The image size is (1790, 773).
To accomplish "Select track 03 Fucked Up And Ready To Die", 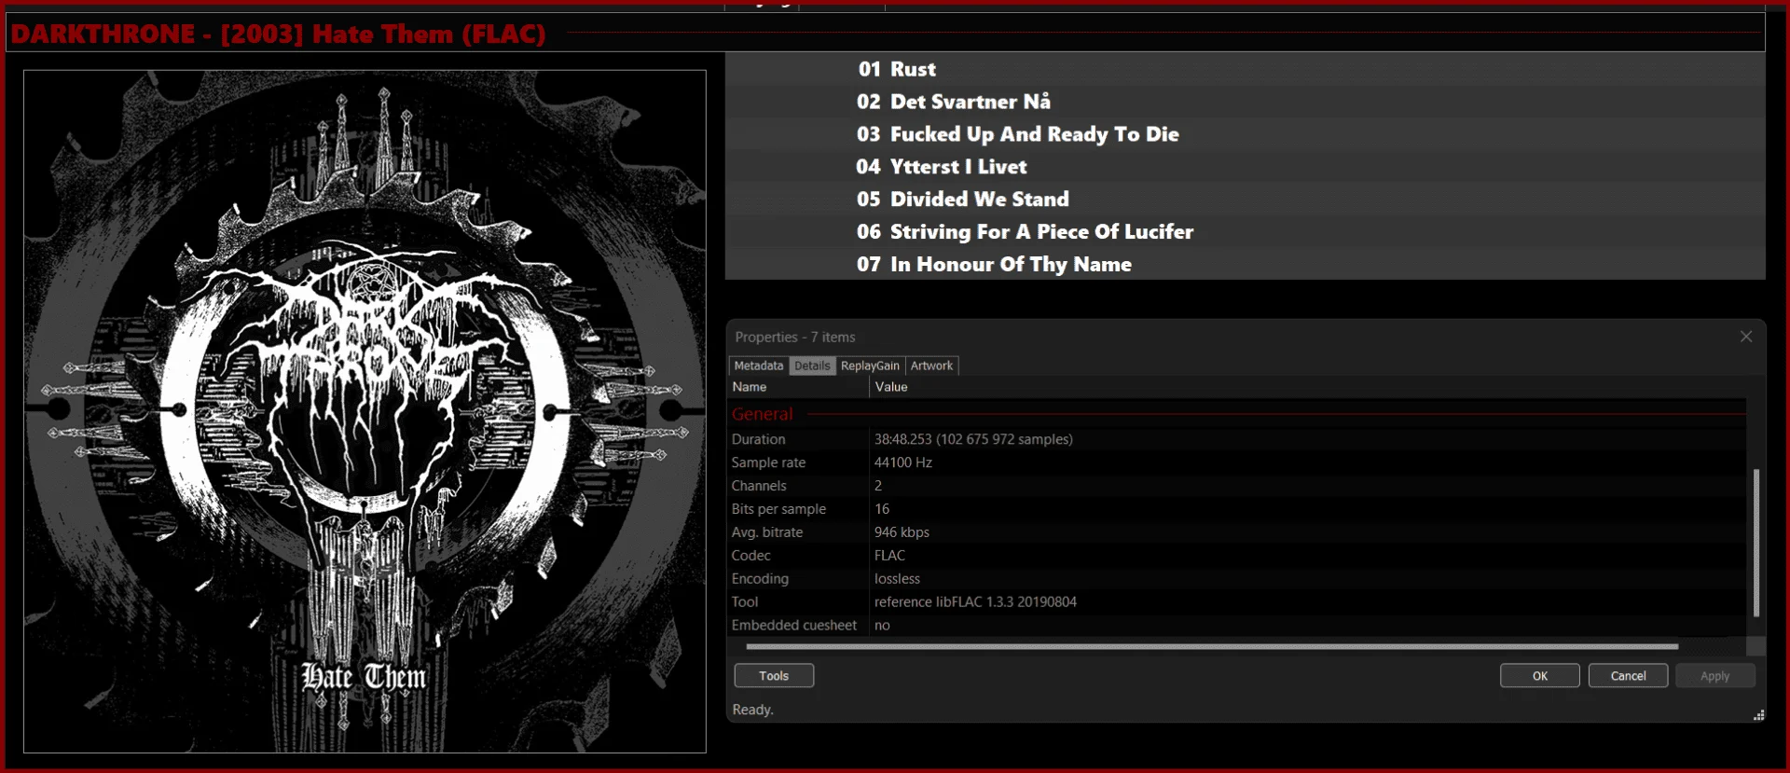I will [x=1245, y=134].
